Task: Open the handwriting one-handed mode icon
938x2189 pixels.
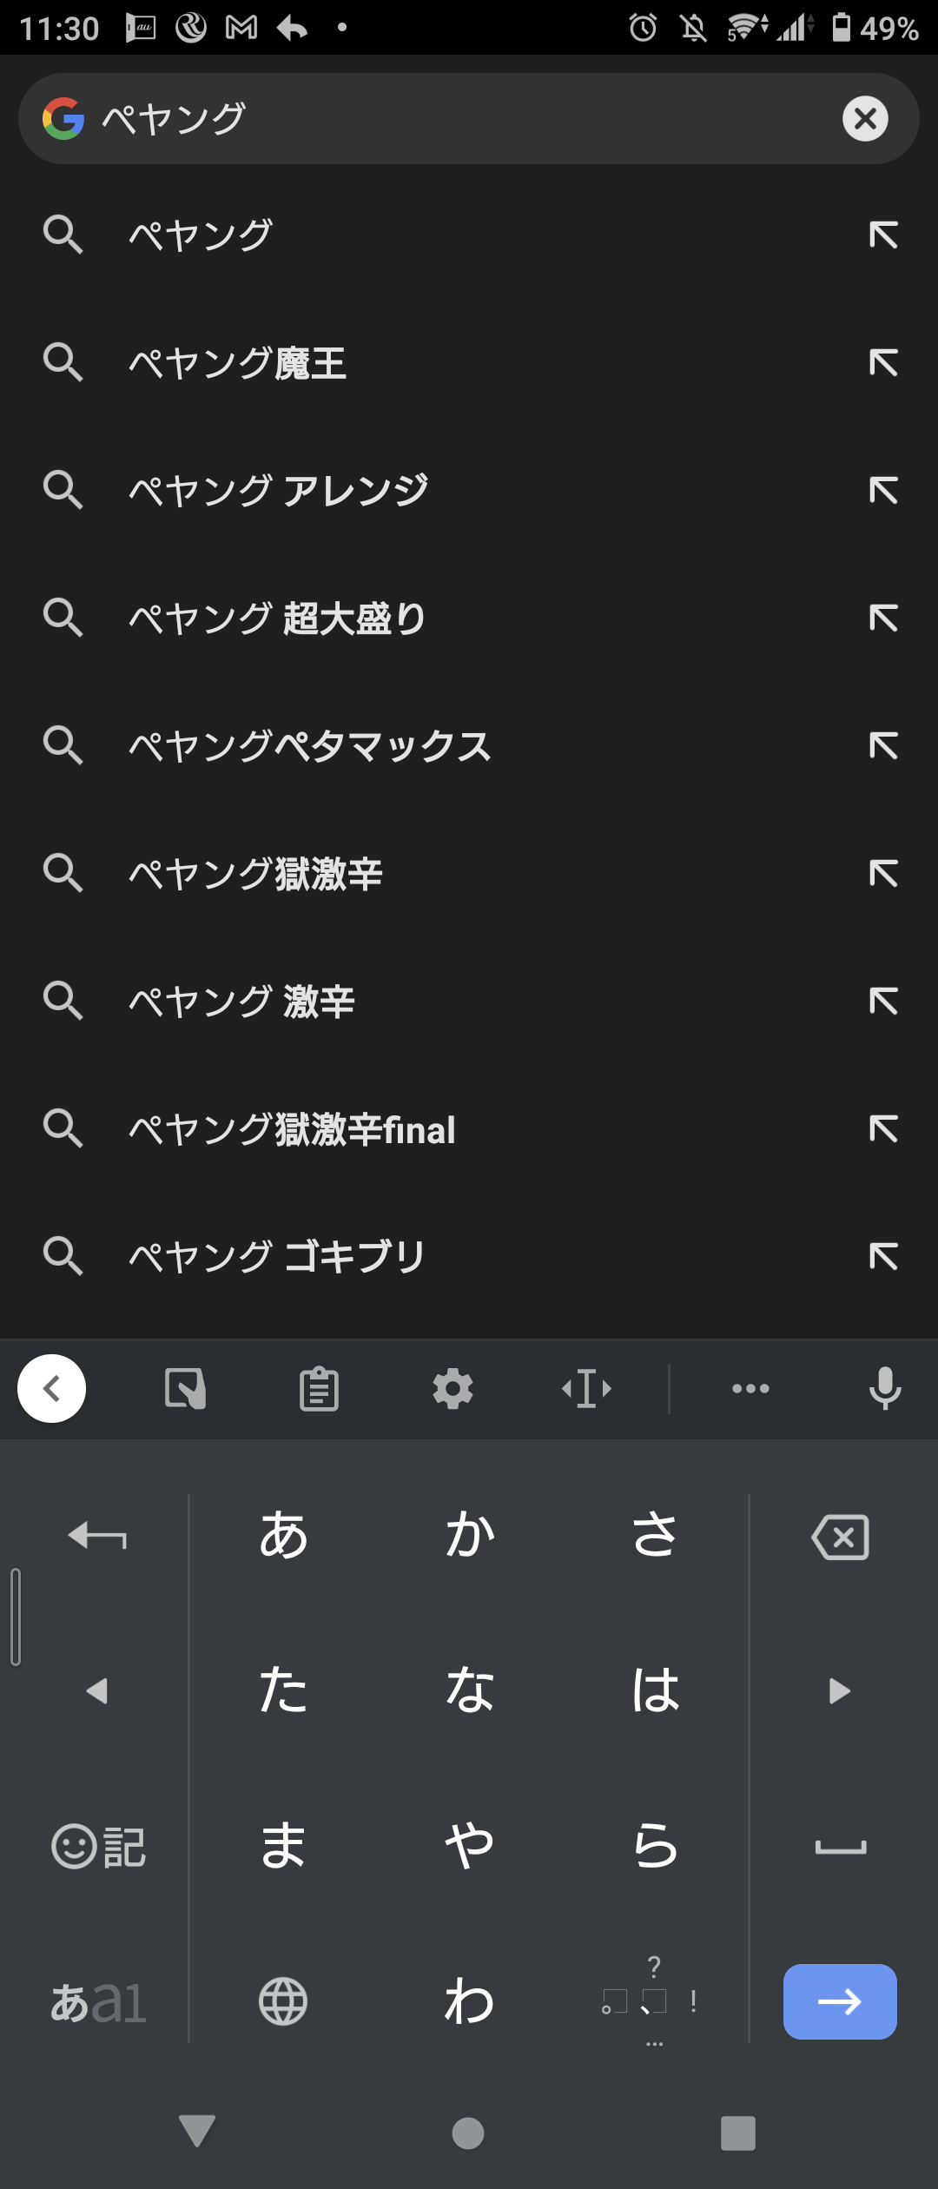Action: tap(185, 1388)
